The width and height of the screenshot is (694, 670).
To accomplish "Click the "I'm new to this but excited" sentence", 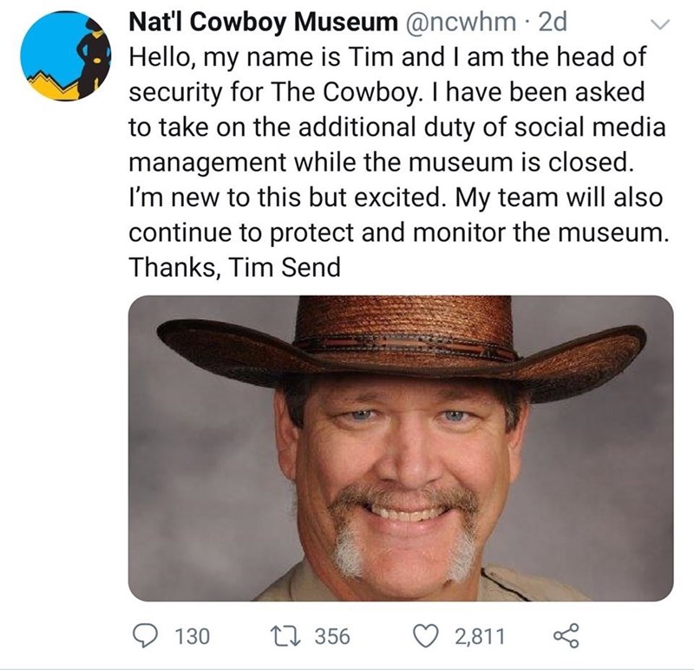I will click(286, 198).
